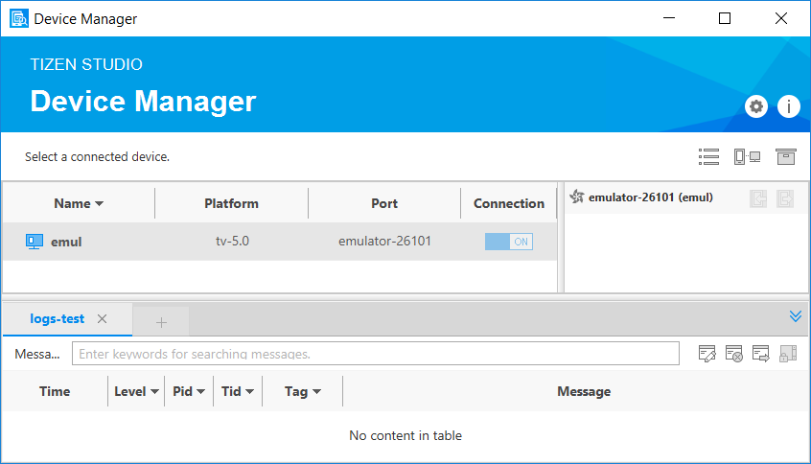Click the scroll lock icon

tap(788, 354)
